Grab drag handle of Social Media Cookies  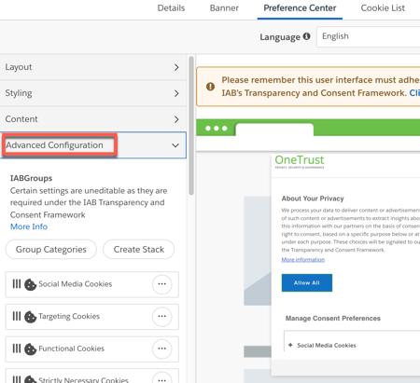coord(17,284)
